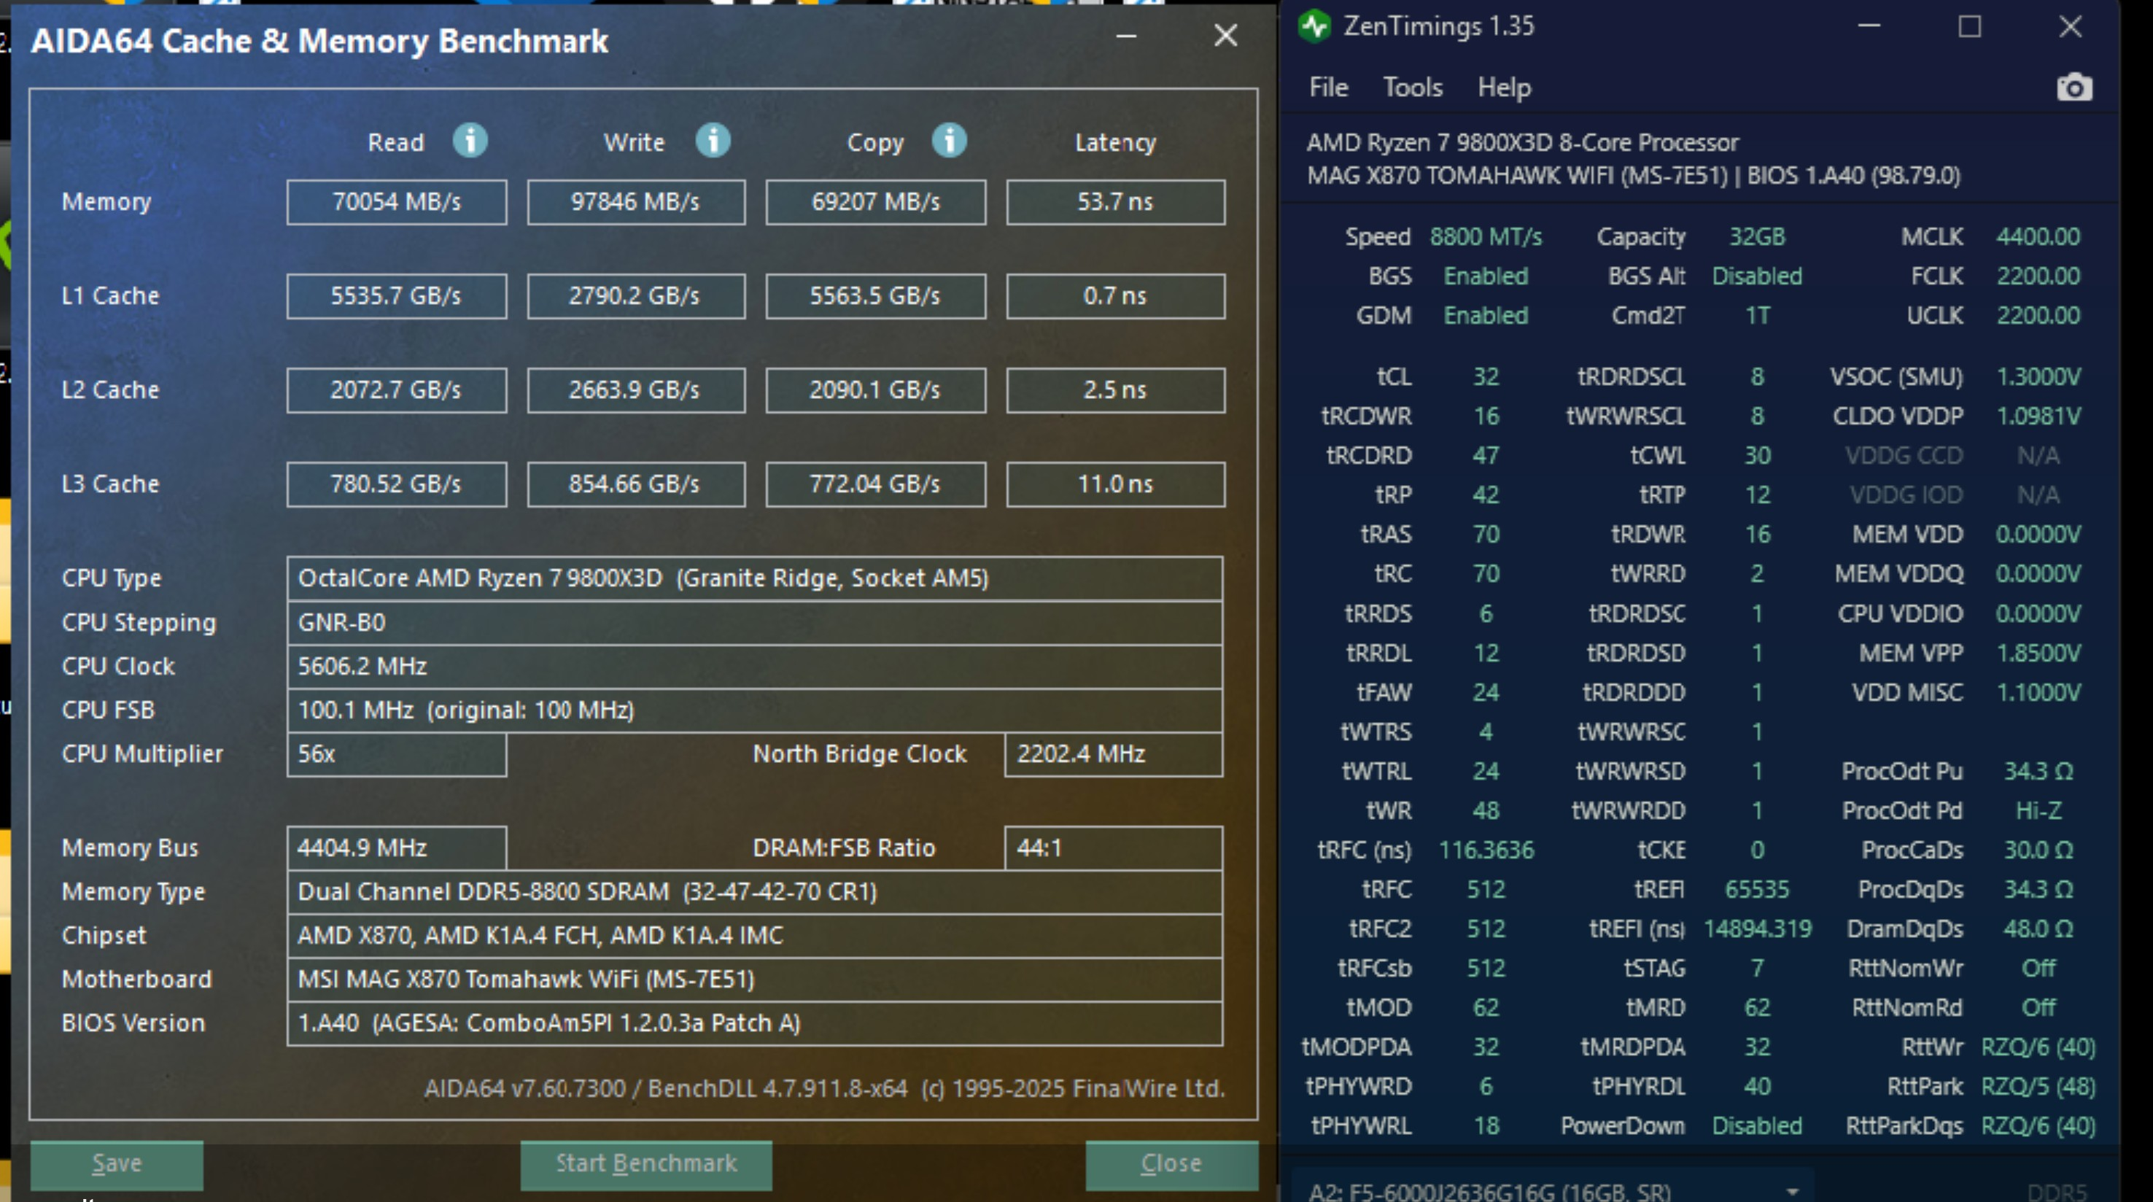Click the Write column info icon

713,141
